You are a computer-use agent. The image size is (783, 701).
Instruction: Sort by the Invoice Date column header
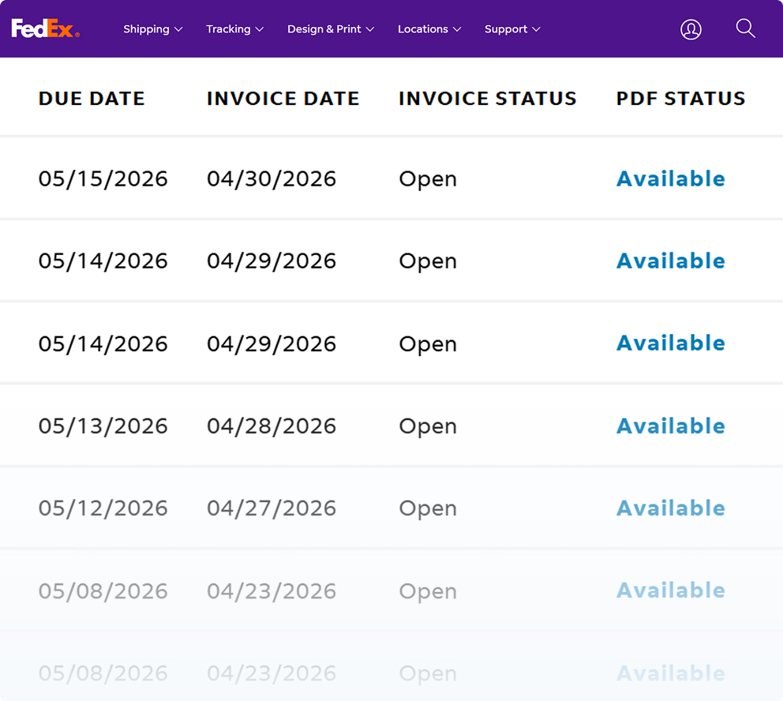(x=283, y=99)
